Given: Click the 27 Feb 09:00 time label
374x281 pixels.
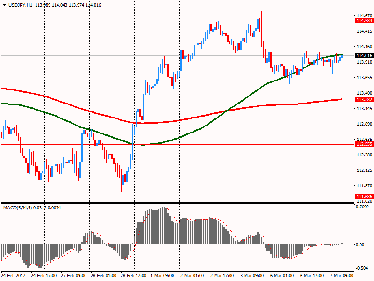Looking at the screenshot, I should pos(75,276).
